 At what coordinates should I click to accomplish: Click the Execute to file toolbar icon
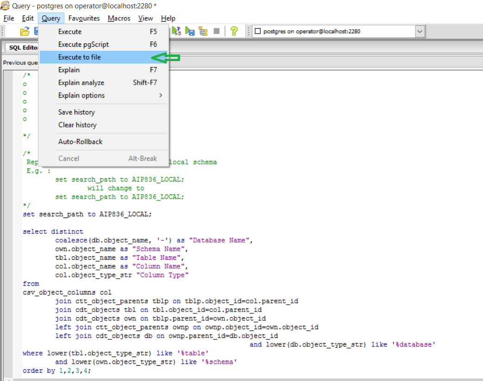(x=190, y=31)
